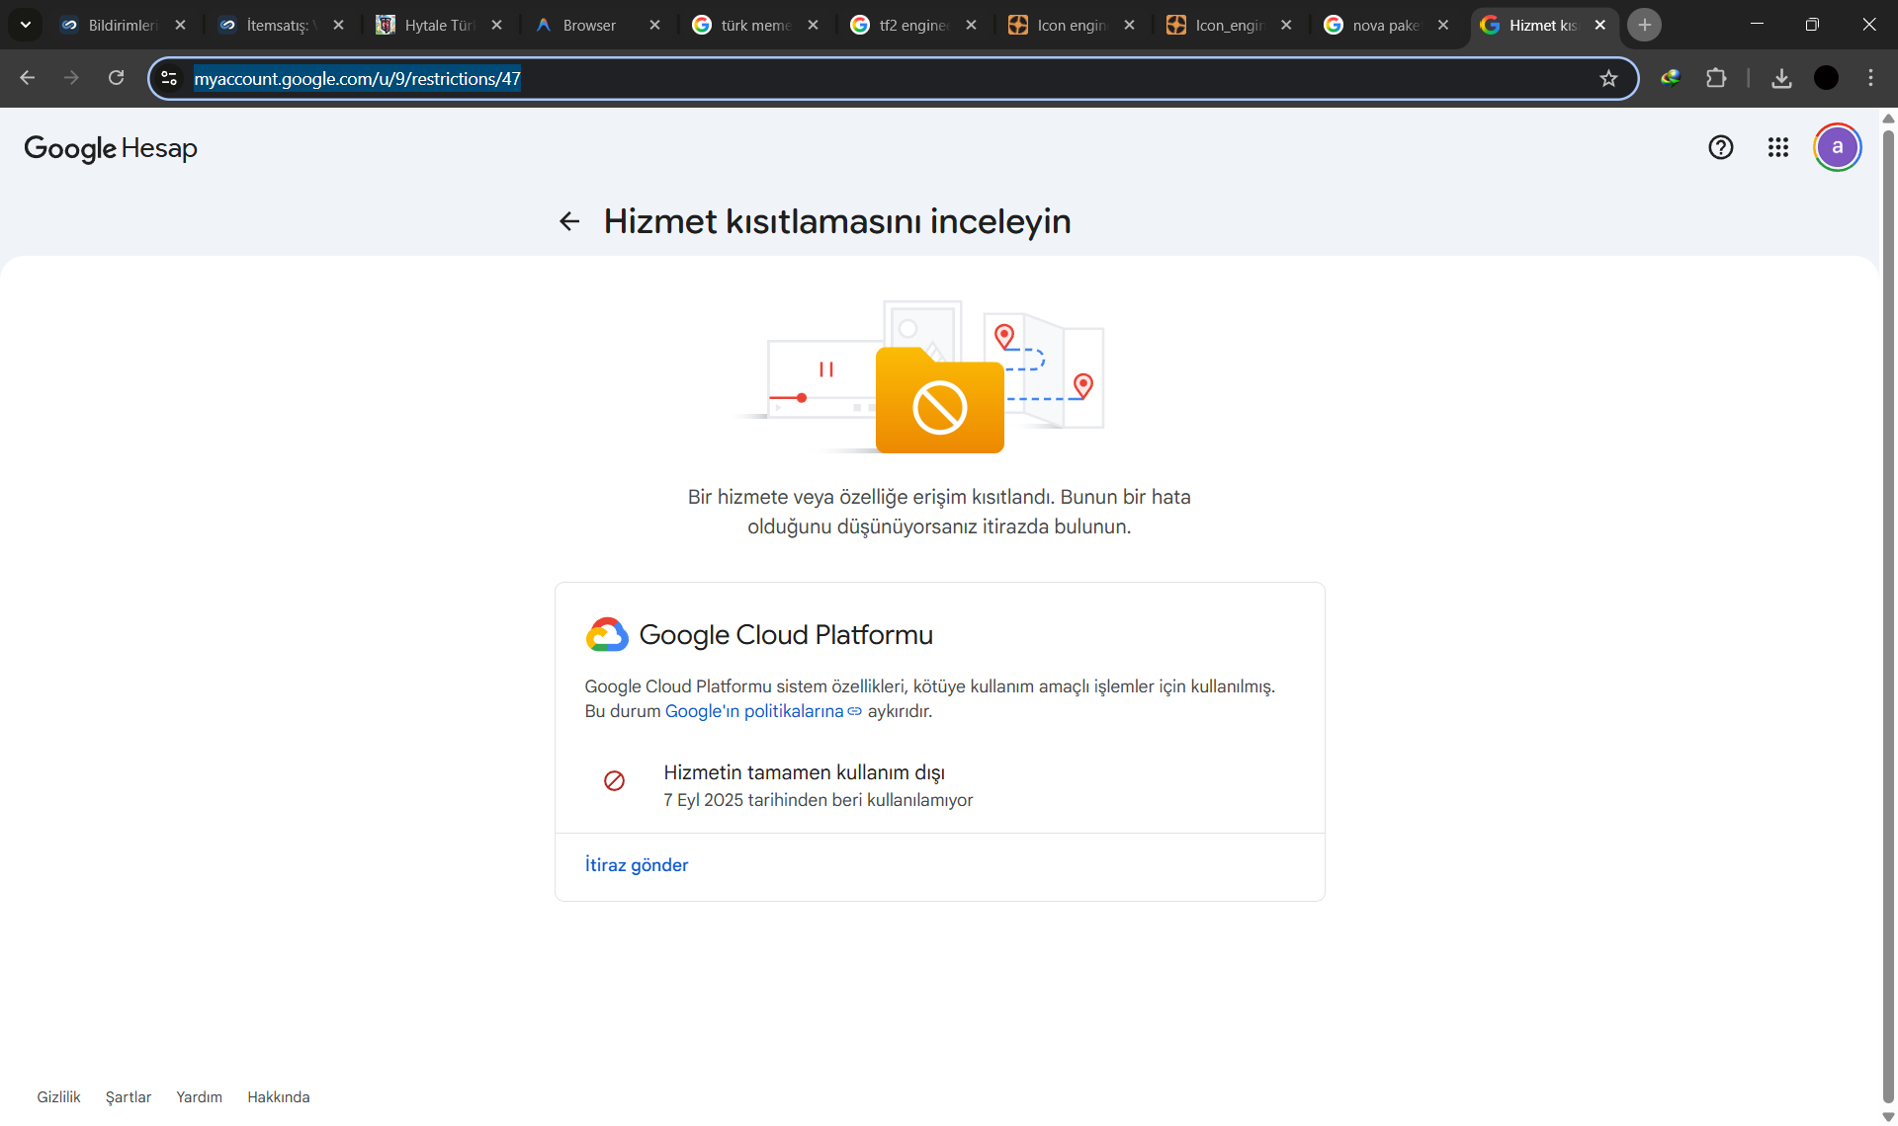The image size is (1898, 1126).
Task: Switch to the Icon engineer tab
Action: (x=1072, y=25)
